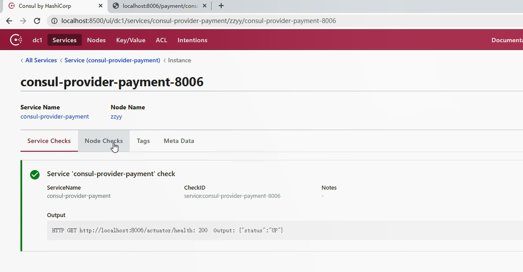Image resolution: width=523 pixels, height=272 pixels.
Task: Select the Service Checks tab
Action: click(x=49, y=141)
